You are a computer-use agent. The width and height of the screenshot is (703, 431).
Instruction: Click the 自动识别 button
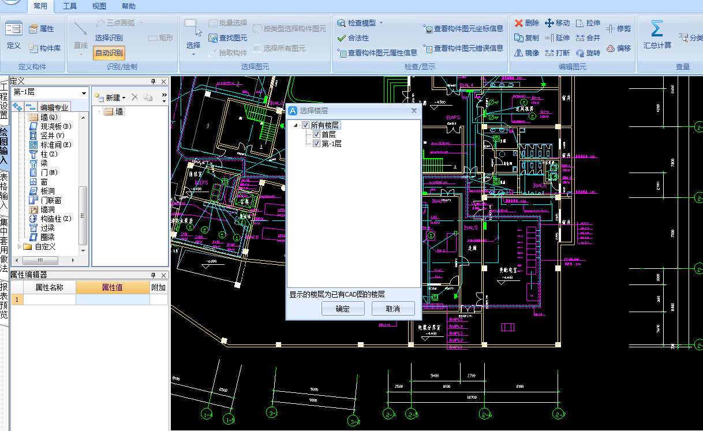tap(109, 53)
